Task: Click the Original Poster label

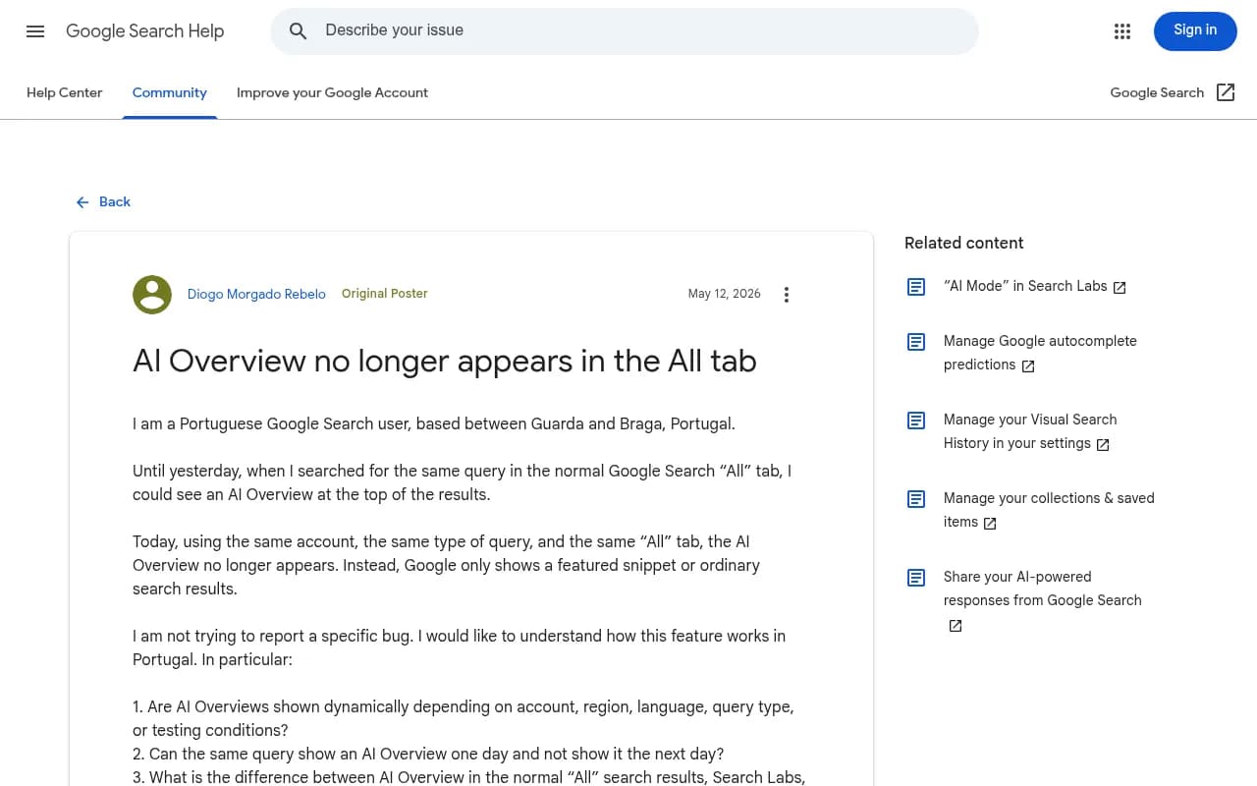Action: (385, 294)
